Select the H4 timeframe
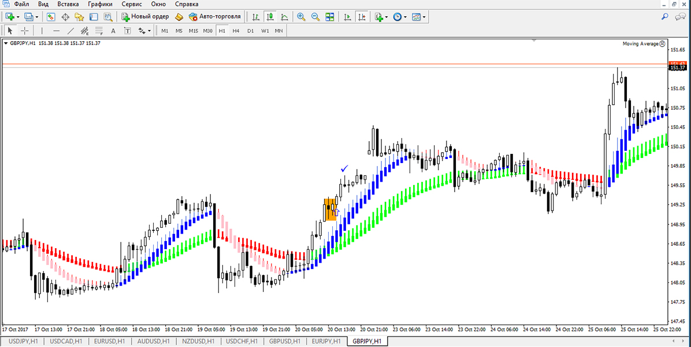Screen dimensions: 691x347 tap(236, 31)
